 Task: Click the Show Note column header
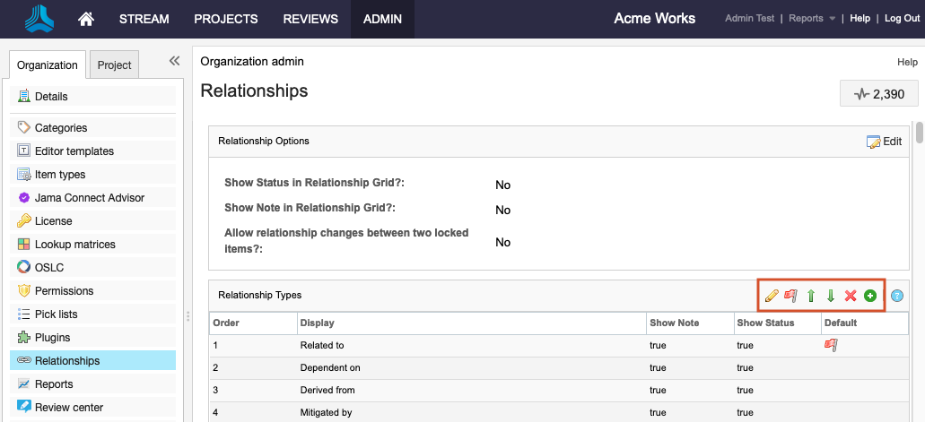pyautogui.click(x=690, y=323)
